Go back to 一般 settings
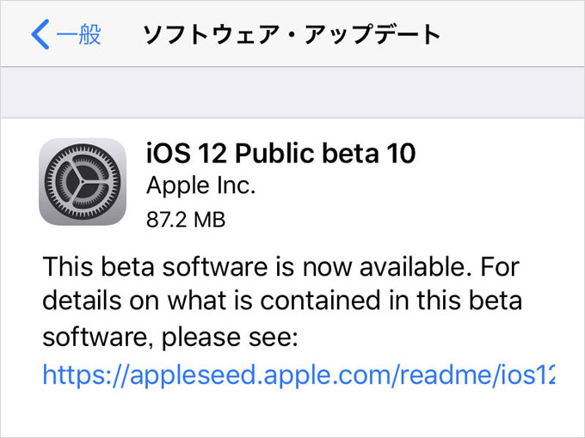Image resolution: width=585 pixels, height=438 pixels. point(66,34)
